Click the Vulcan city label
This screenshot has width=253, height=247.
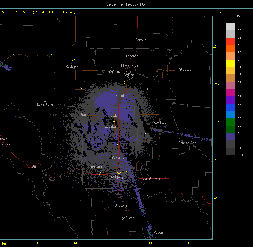(x=159, y=232)
